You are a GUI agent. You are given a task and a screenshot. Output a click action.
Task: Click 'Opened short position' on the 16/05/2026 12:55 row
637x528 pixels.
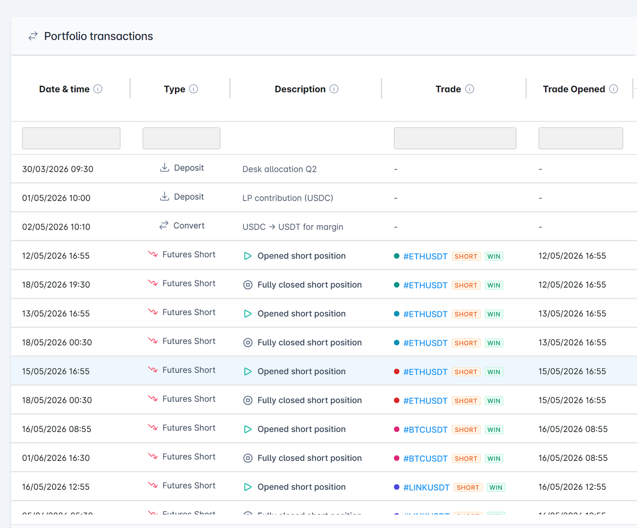(x=301, y=487)
